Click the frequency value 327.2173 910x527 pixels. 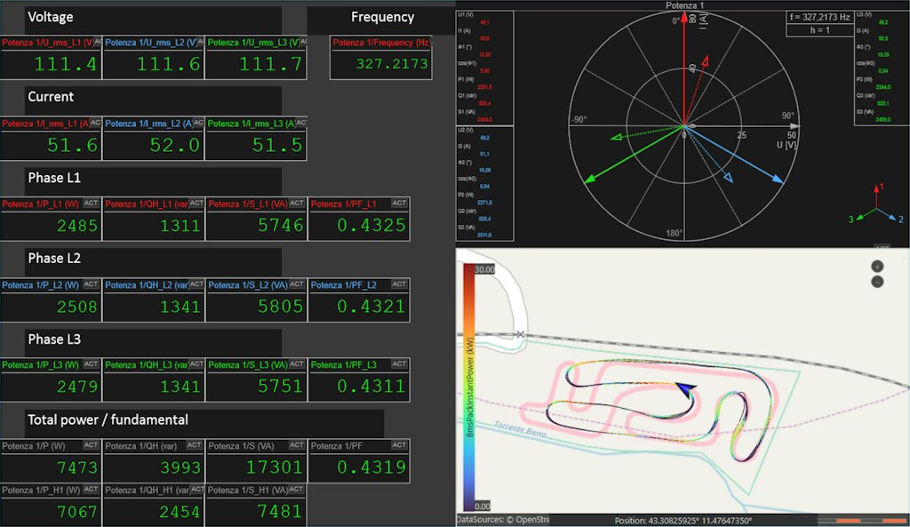point(392,64)
